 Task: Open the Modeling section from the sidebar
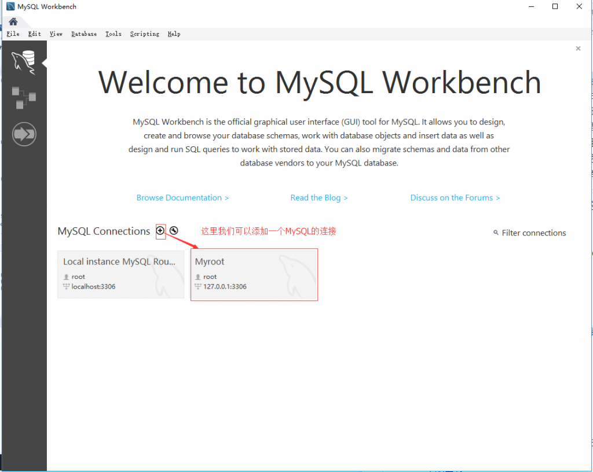tap(23, 98)
